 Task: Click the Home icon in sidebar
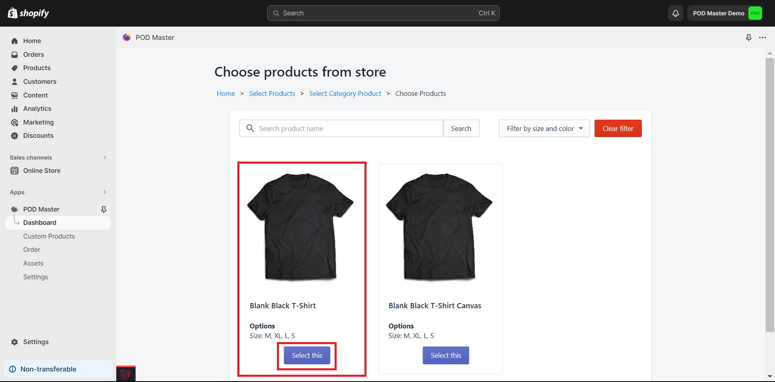pyautogui.click(x=15, y=41)
